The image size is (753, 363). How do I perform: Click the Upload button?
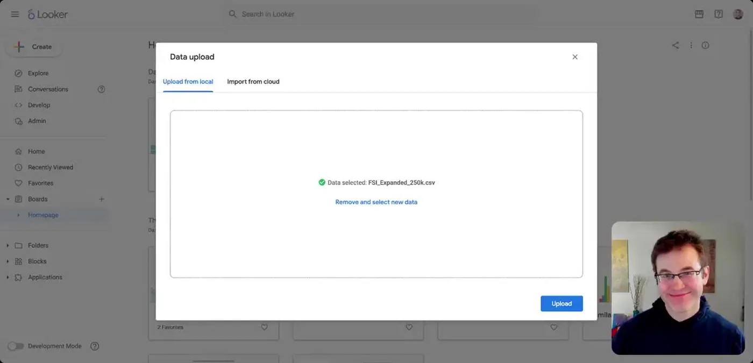(x=562, y=303)
